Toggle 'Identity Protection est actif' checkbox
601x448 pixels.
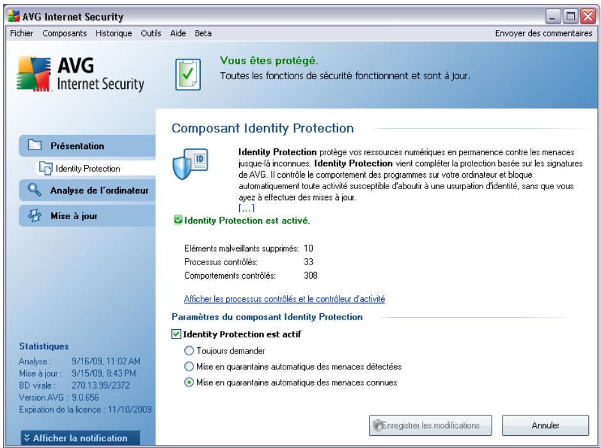[176, 334]
